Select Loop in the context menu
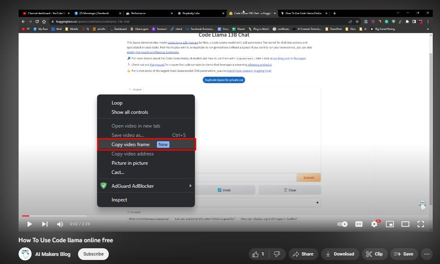 point(146,103)
